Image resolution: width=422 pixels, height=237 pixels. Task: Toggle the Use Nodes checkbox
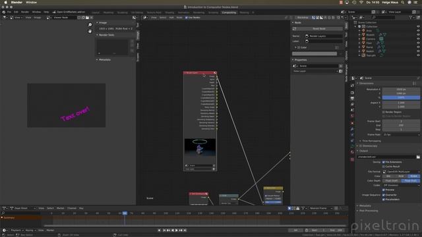pos(186,18)
